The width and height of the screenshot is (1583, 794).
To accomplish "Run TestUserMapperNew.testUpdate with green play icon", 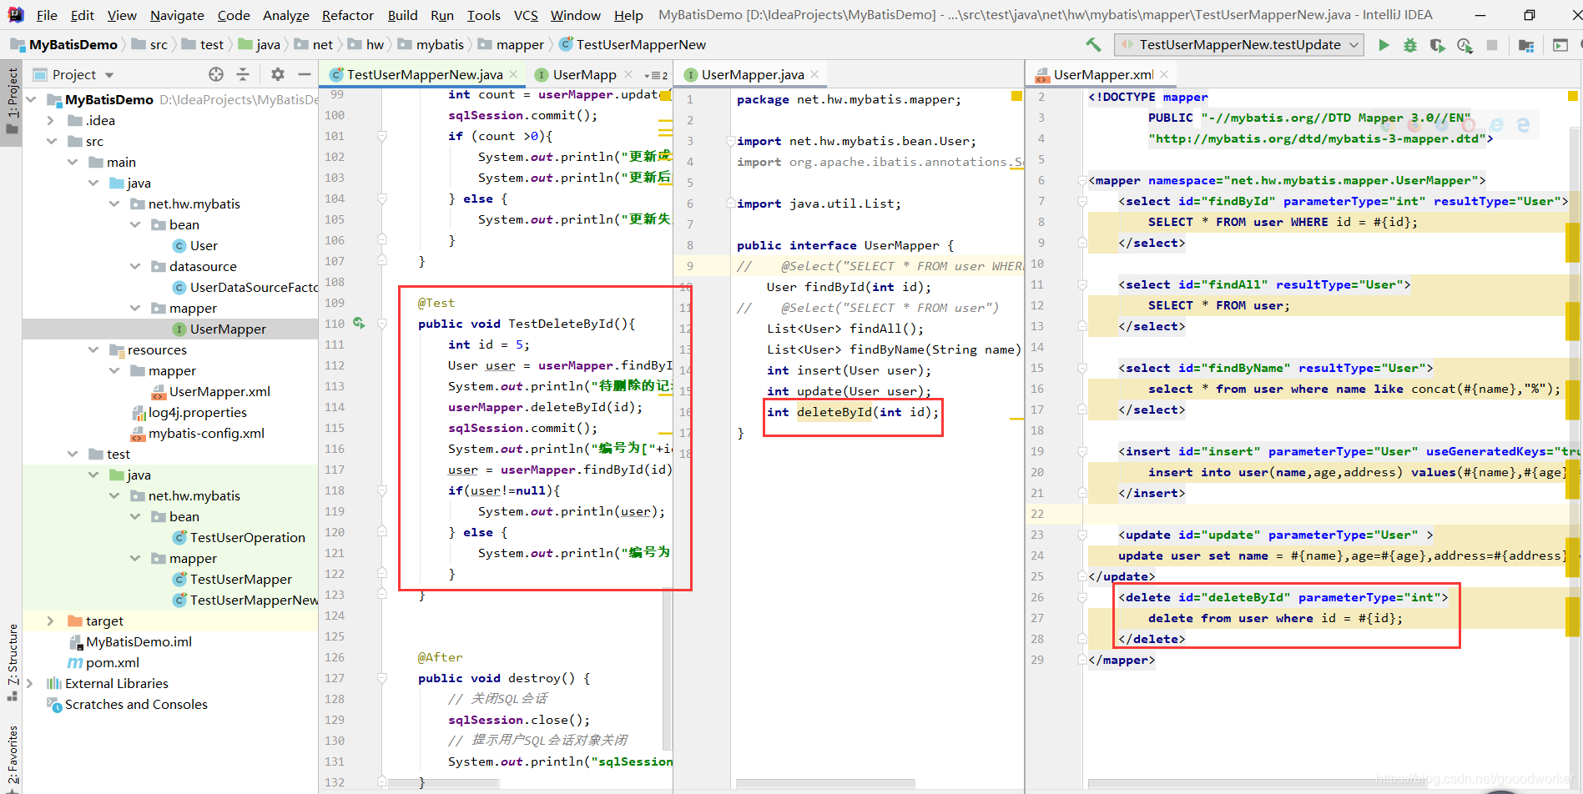I will 1384,45.
